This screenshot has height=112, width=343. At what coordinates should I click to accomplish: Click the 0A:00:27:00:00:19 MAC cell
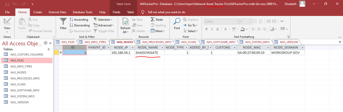[x=253, y=53]
